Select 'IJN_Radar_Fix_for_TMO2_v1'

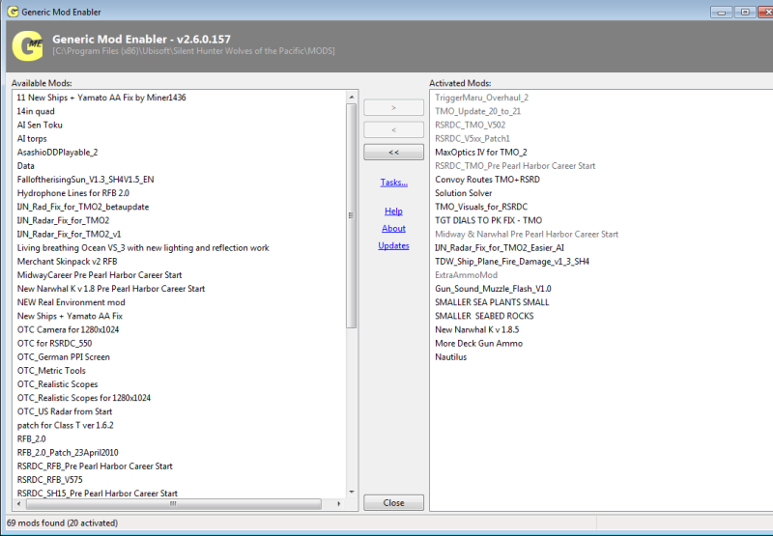pyautogui.click(x=69, y=235)
